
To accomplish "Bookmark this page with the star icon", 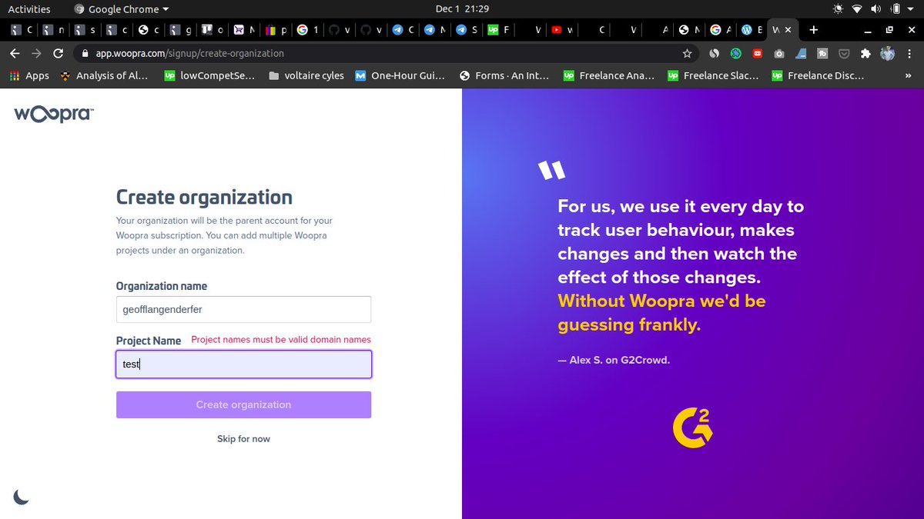I will [x=687, y=54].
